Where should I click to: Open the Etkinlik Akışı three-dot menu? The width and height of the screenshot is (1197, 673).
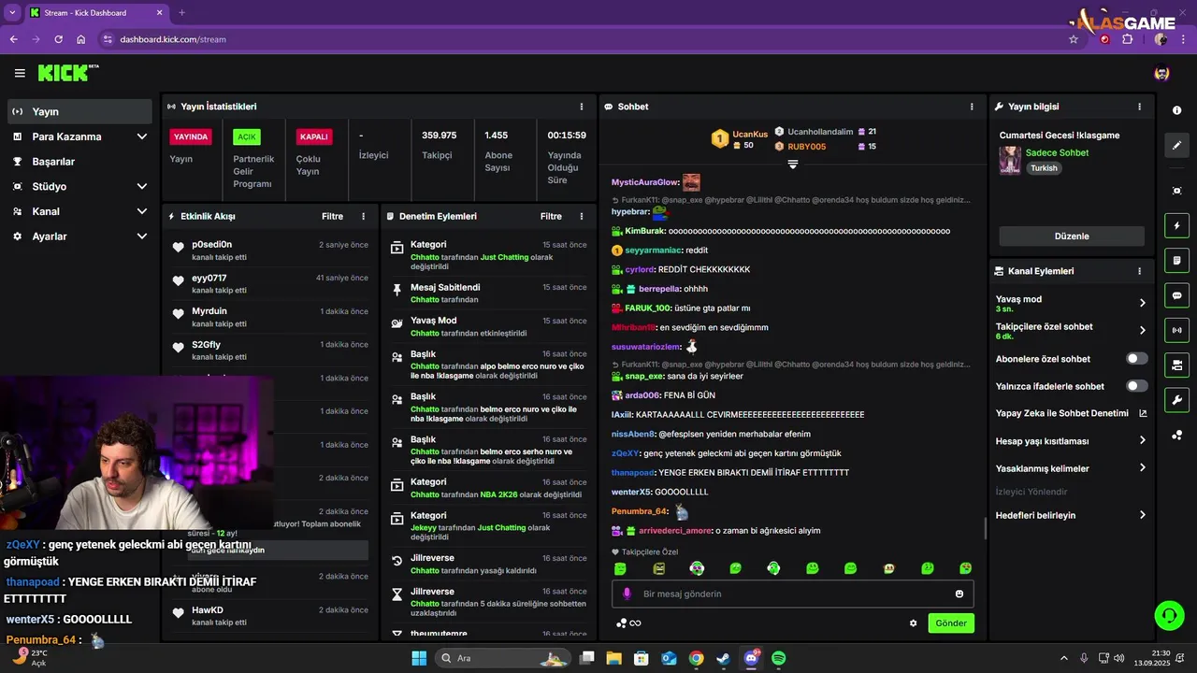click(364, 216)
